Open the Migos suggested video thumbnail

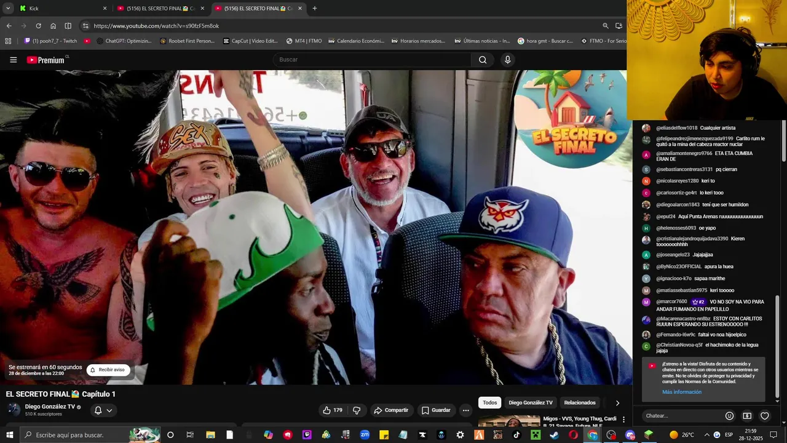point(509,421)
